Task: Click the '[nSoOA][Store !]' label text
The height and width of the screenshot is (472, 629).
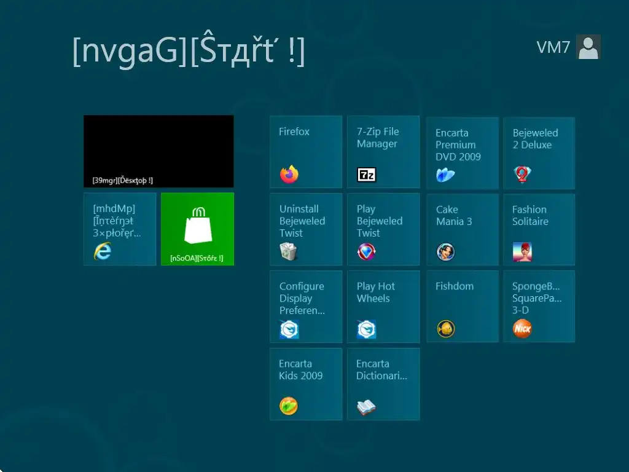Action: click(x=197, y=258)
